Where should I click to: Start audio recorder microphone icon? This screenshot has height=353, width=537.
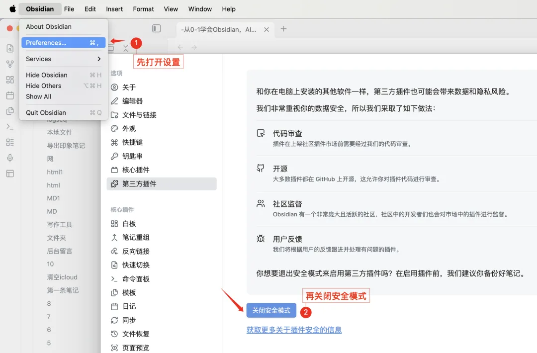click(10, 158)
